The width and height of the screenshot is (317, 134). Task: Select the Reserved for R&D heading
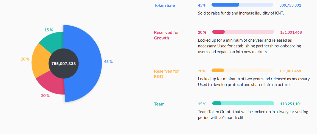pyautogui.click(x=166, y=74)
